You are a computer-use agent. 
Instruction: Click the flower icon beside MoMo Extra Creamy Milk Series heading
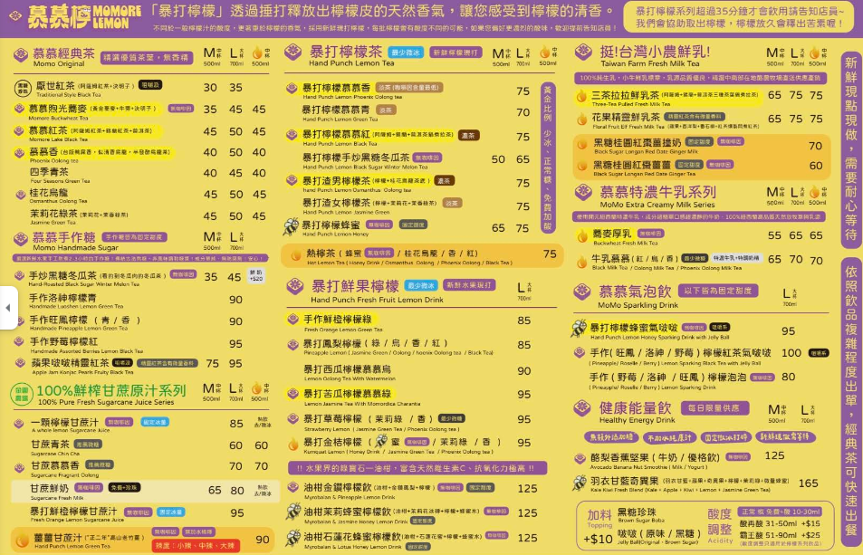point(583,193)
